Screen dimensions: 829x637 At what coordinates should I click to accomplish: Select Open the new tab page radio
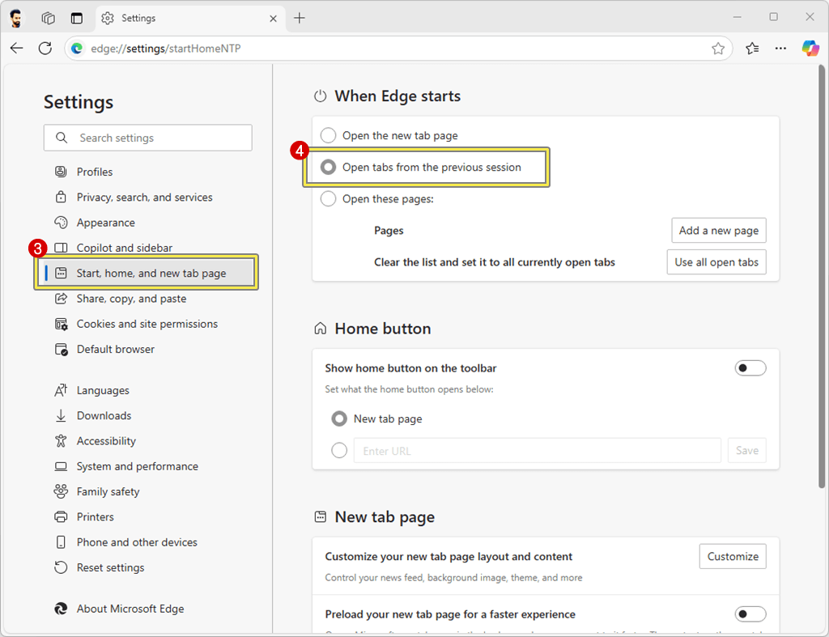tap(329, 135)
